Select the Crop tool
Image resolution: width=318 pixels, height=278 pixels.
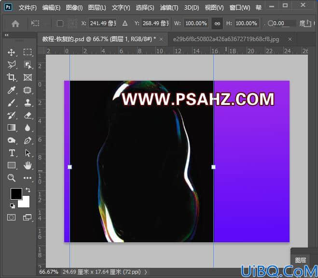[12, 77]
